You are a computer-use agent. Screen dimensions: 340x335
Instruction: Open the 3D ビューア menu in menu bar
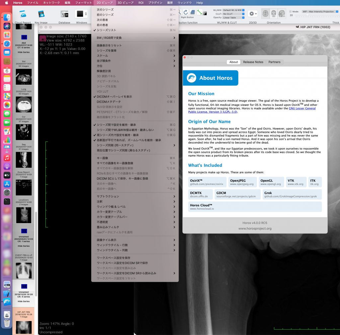(x=126, y=3)
